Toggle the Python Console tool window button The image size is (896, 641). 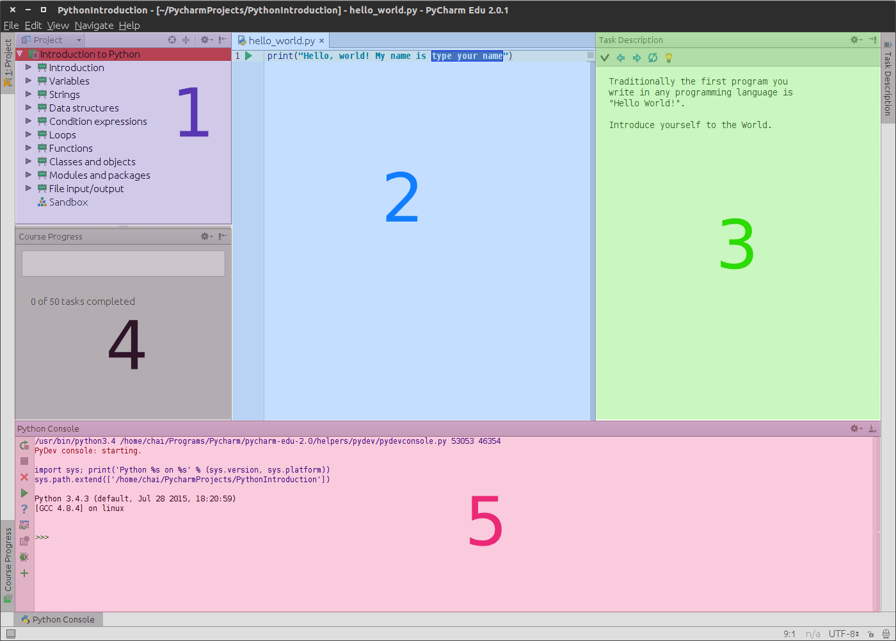(x=58, y=619)
